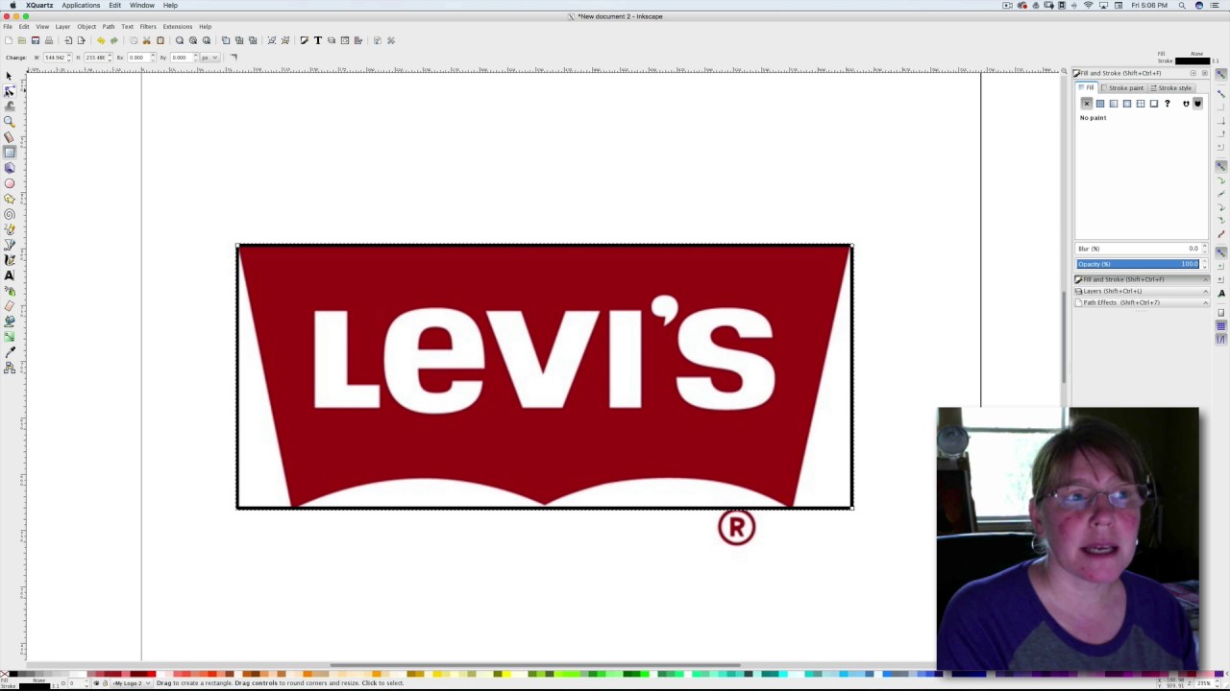This screenshot has width=1230, height=691.
Task: Select the Eraser tool
Action: coord(10,306)
